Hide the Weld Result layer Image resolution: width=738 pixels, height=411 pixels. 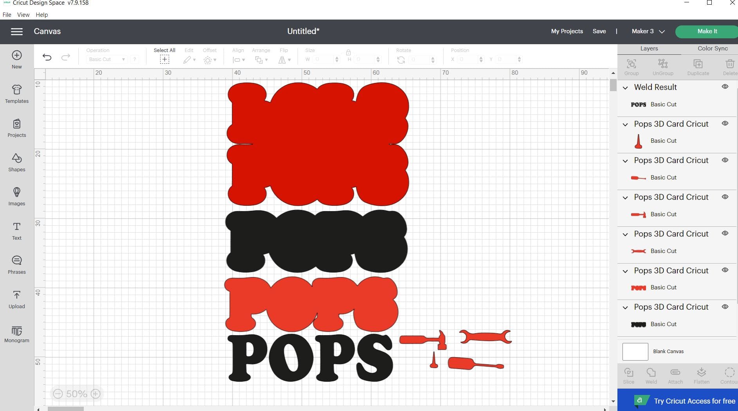[x=725, y=87]
